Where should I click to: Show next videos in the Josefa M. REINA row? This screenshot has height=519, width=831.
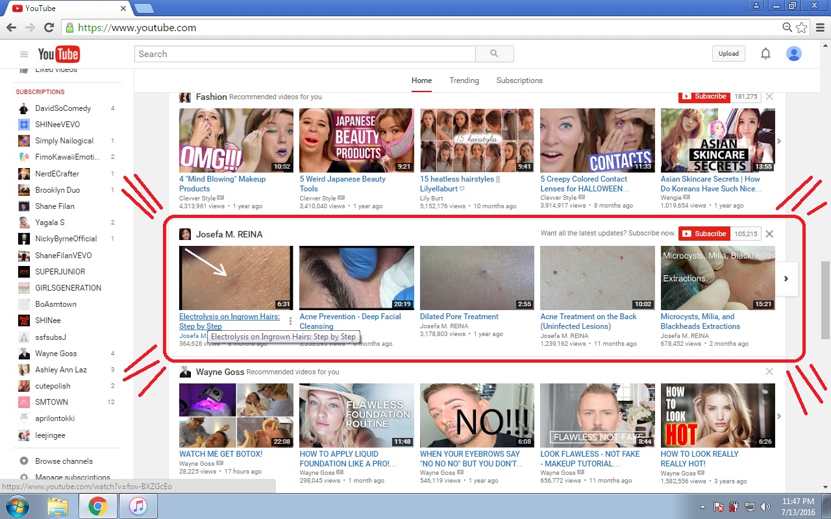(786, 278)
